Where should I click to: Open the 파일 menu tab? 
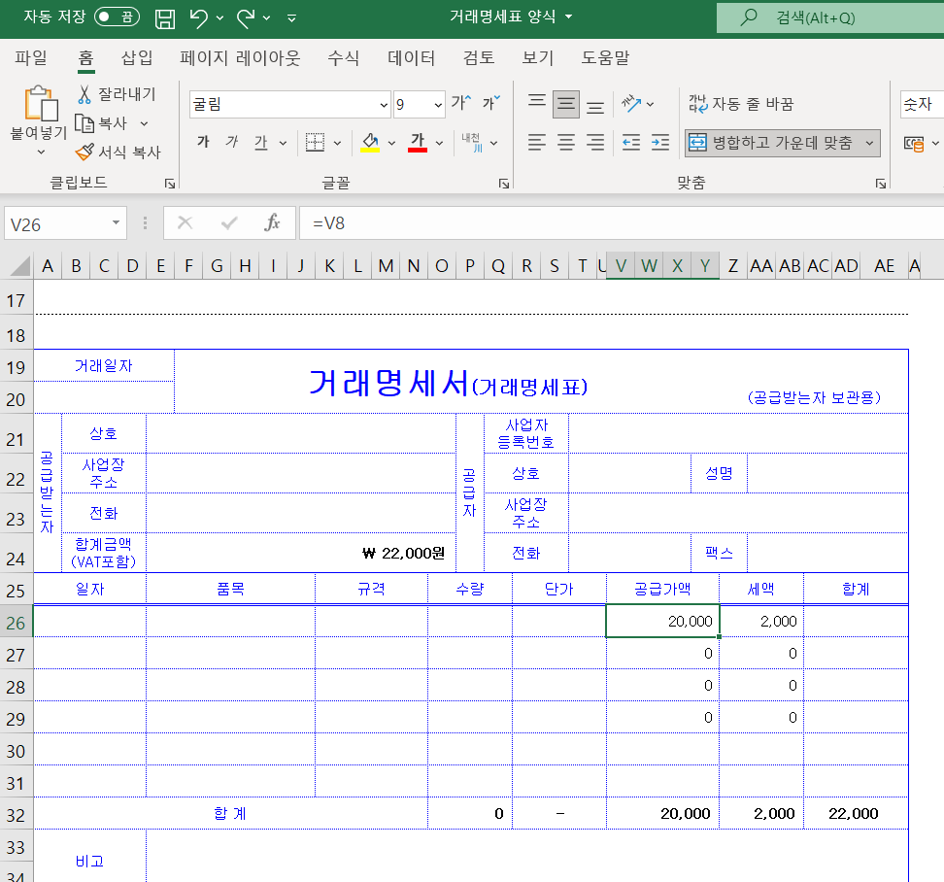coord(31,58)
